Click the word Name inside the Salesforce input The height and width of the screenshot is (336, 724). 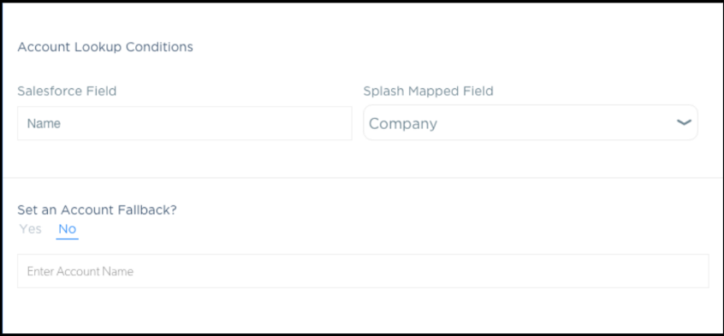[44, 124]
